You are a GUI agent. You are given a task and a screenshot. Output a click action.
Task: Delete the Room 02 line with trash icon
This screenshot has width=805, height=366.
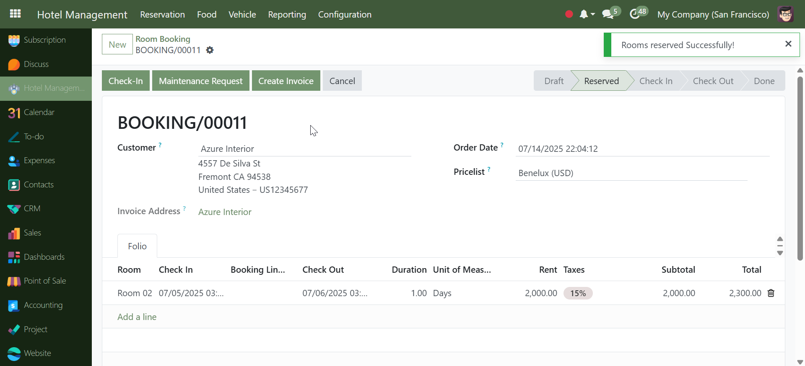(771, 293)
